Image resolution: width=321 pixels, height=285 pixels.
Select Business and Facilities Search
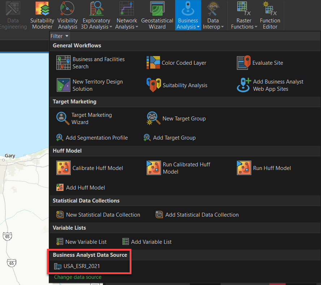pyautogui.click(x=91, y=63)
